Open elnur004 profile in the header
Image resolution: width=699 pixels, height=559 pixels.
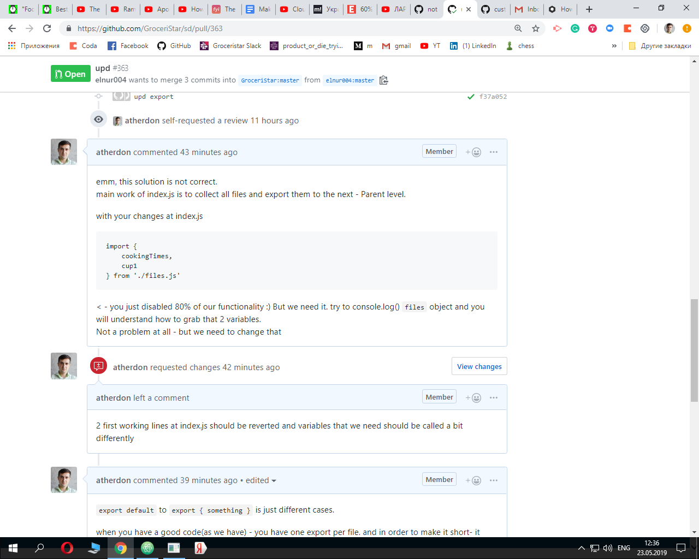[x=111, y=80]
